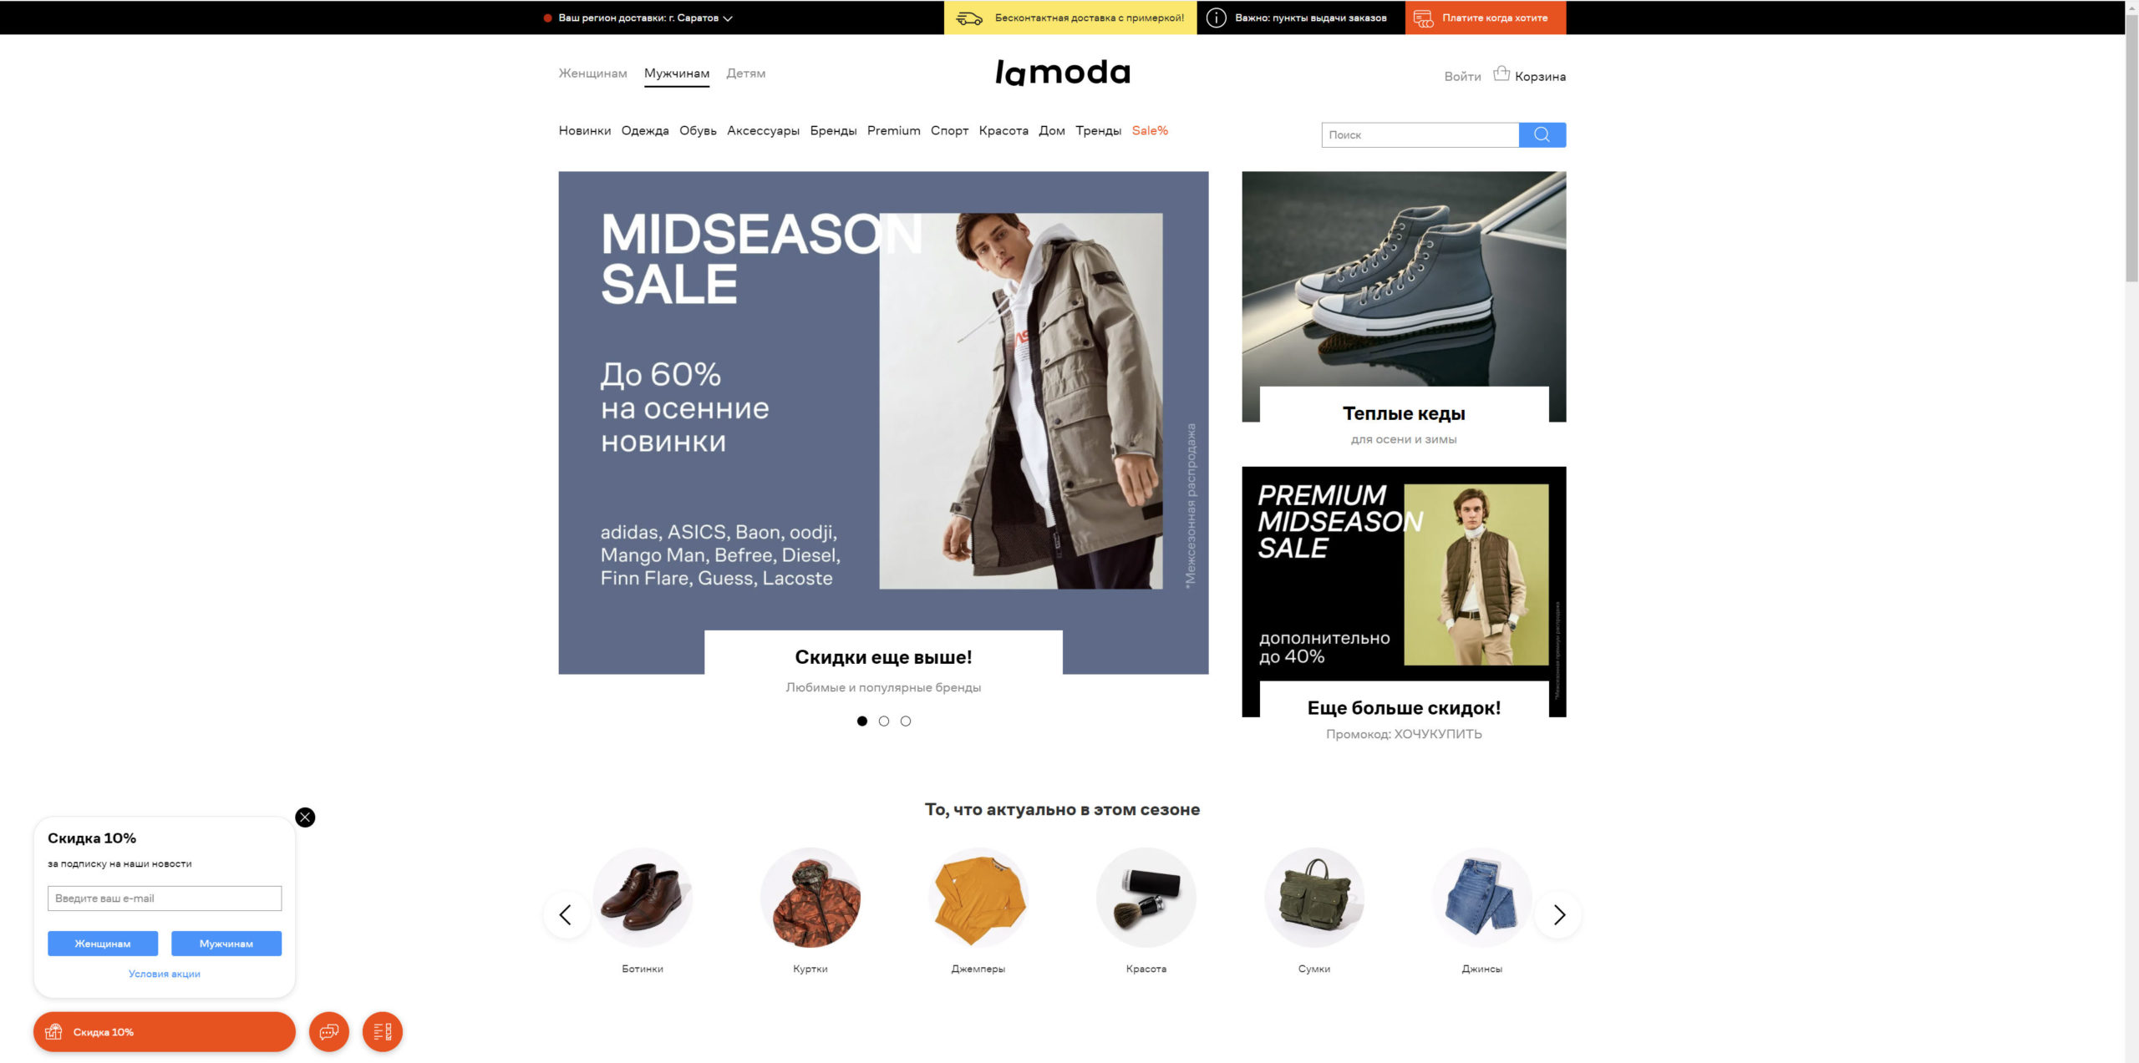Close the Скидка 10% subscription popup
Image resolution: width=2139 pixels, height=1063 pixels.
[306, 817]
